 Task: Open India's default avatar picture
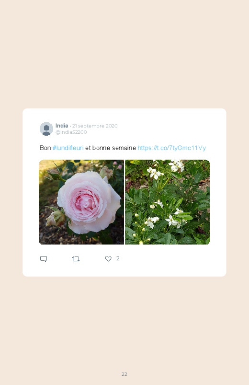pos(46,129)
